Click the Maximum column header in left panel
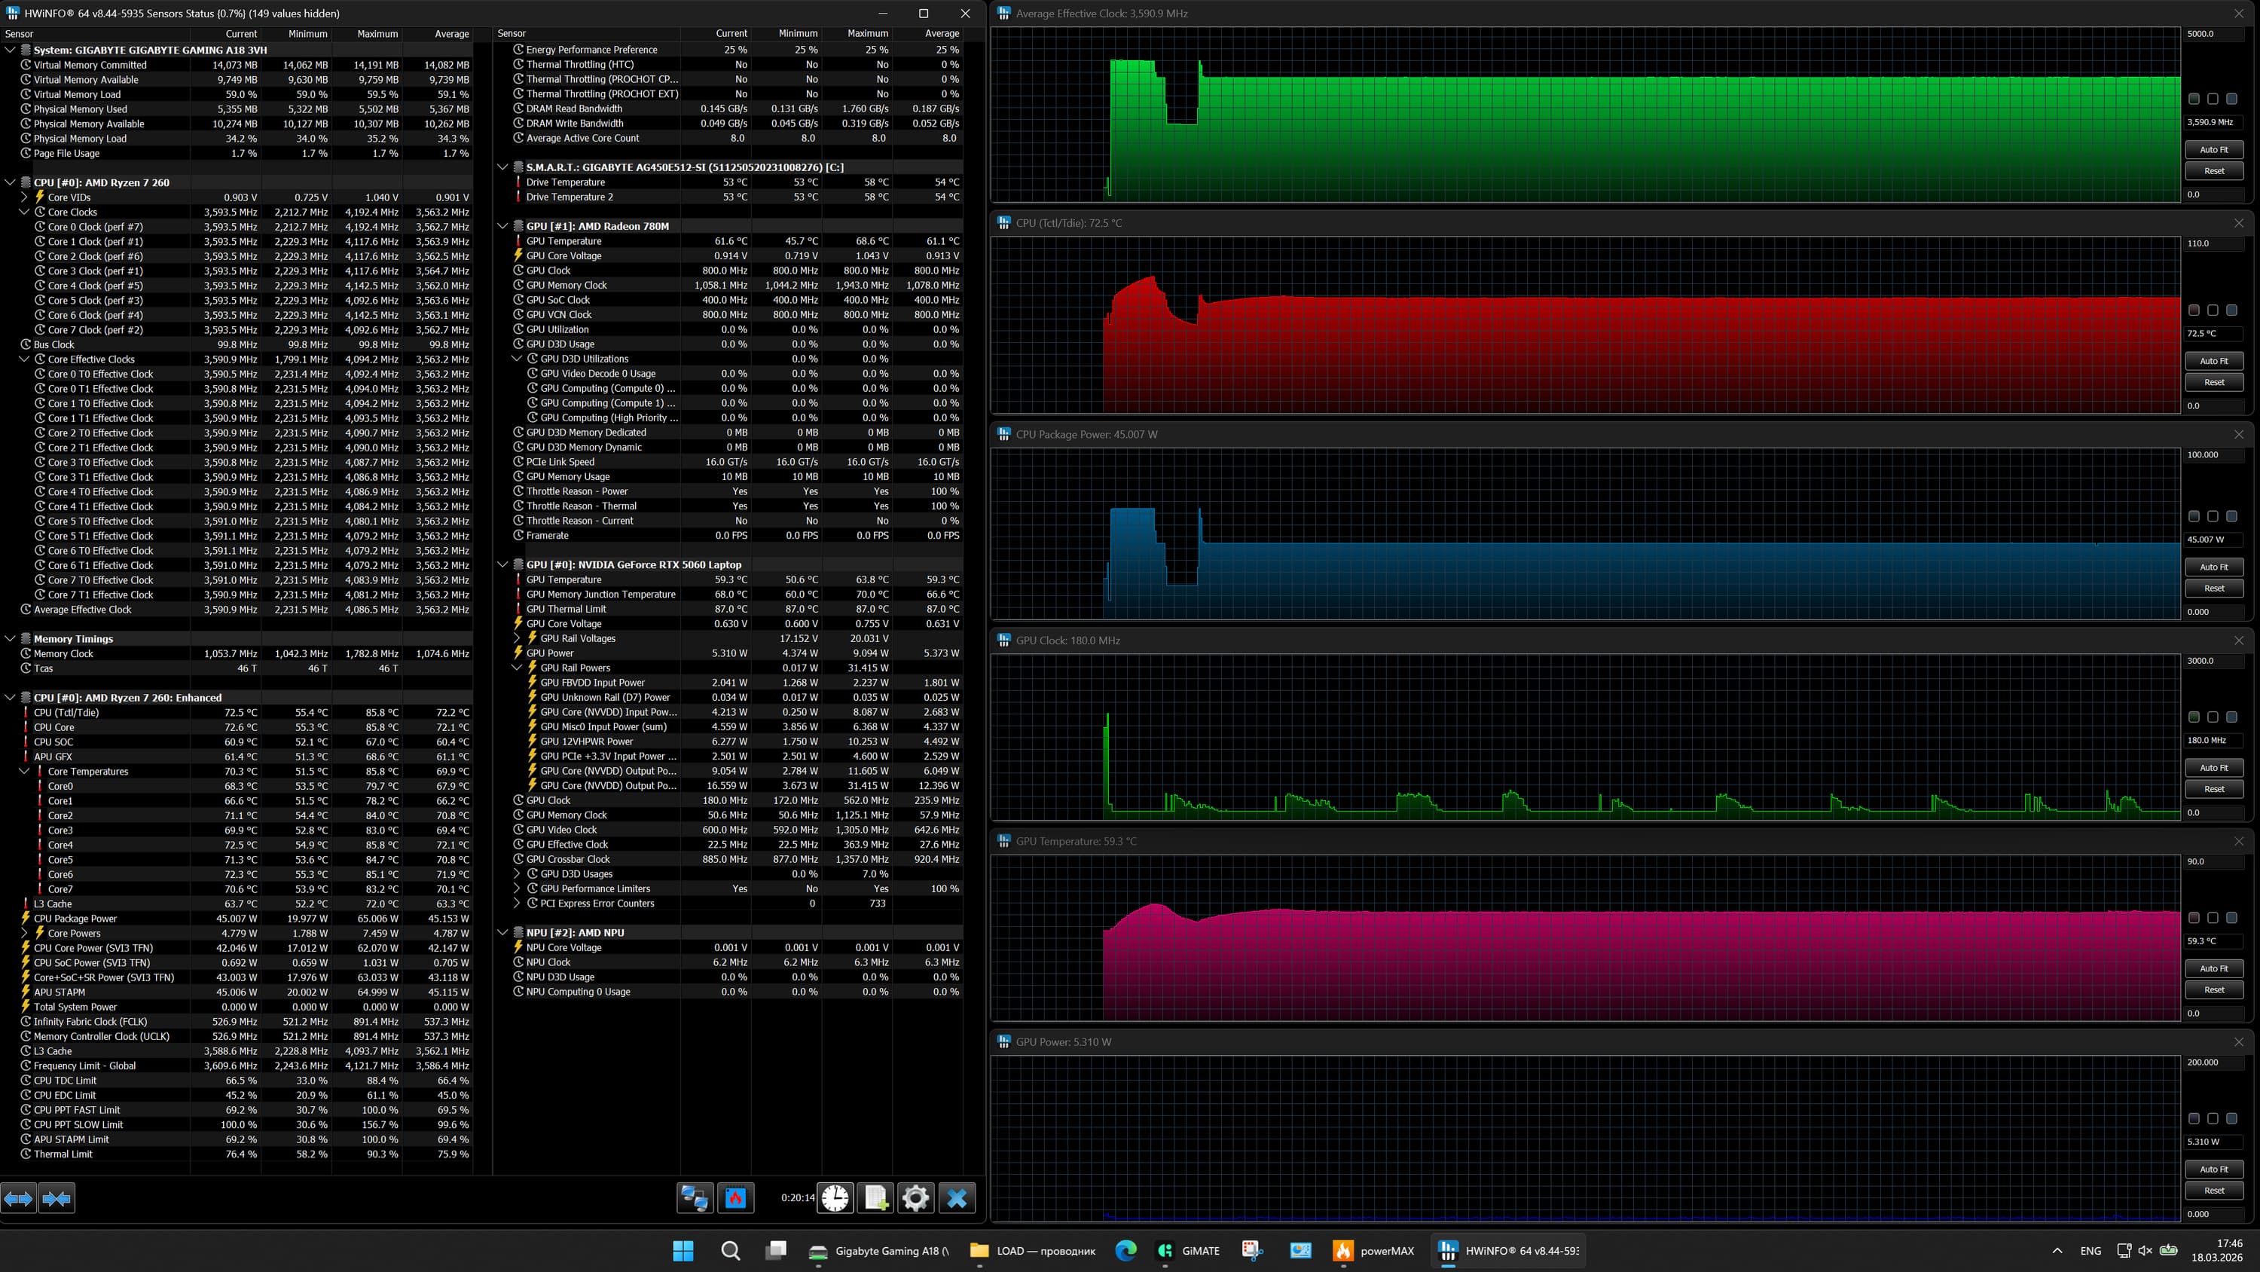The width and height of the screenshot is (2260, 1272). pyautogui.click(x=377, y=33)
